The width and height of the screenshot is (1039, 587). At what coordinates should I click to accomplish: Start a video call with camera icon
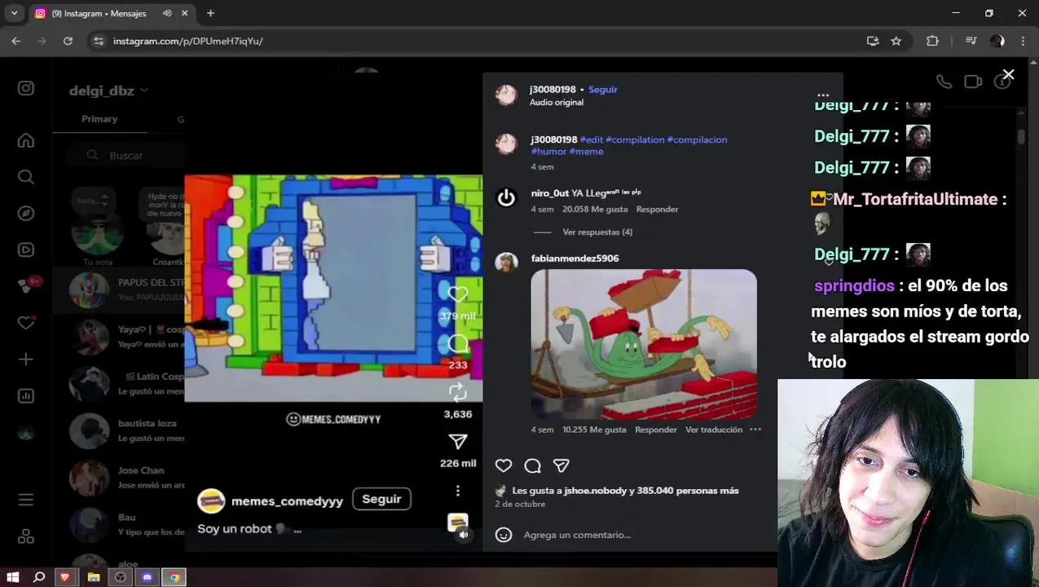coord(973,82)
